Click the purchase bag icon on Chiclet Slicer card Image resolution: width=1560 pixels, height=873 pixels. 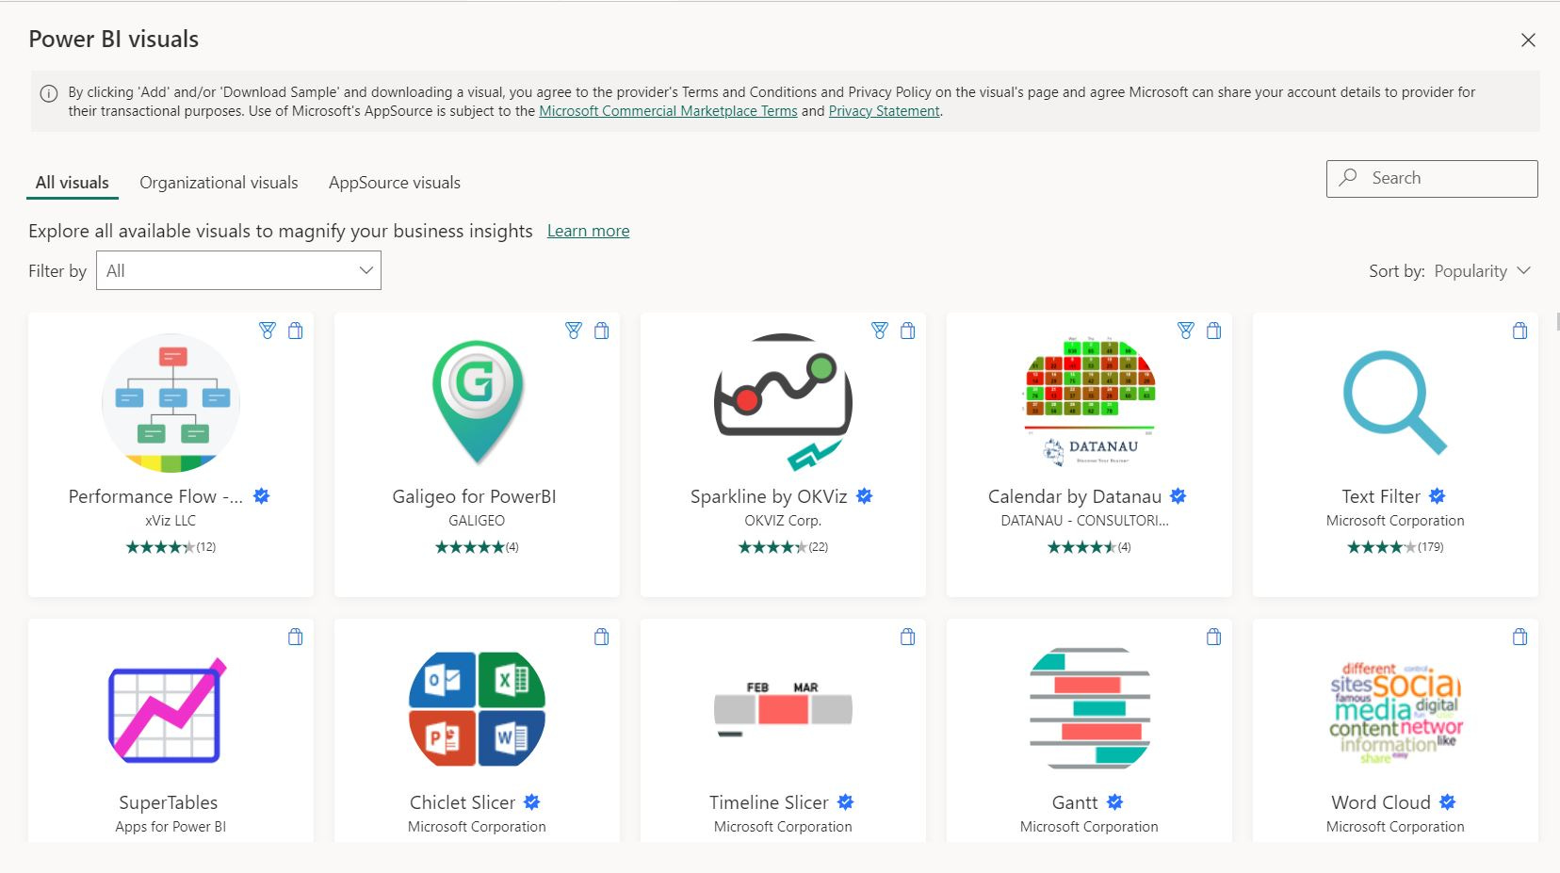pyautogui.click(x=602, y=637)
